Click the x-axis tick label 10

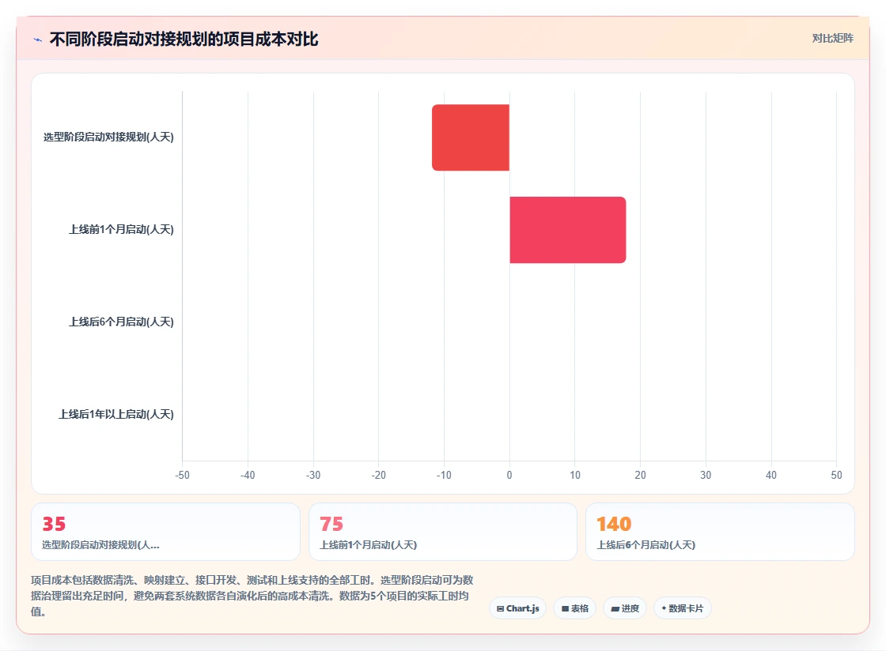pos(574,475)
